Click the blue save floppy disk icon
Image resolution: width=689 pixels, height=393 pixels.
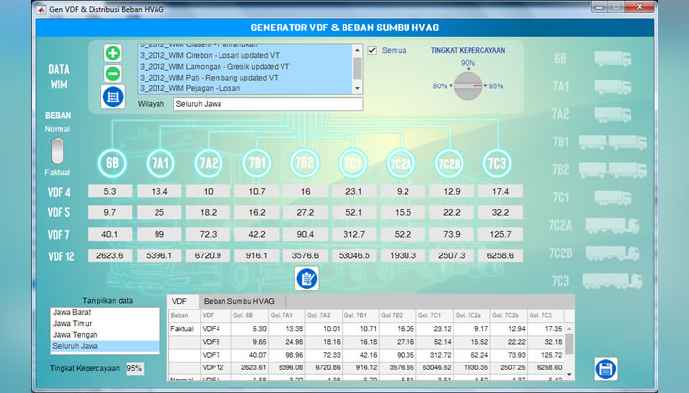pos(605,369)
